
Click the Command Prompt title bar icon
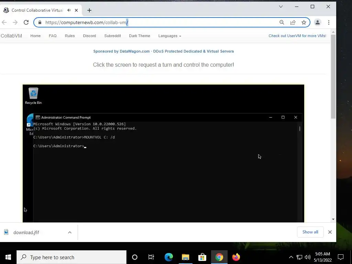38,118
